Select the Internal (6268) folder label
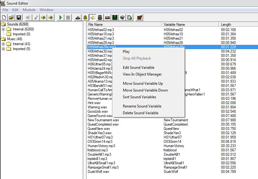This screenshot has height=179, width=258. pyautogui.click(x=23, y=29)
